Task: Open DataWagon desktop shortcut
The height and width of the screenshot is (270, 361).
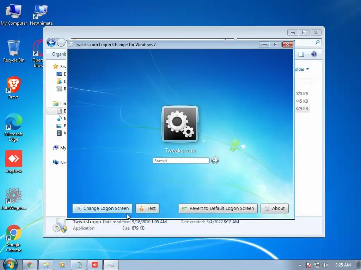Action: [x=14, y=199]
